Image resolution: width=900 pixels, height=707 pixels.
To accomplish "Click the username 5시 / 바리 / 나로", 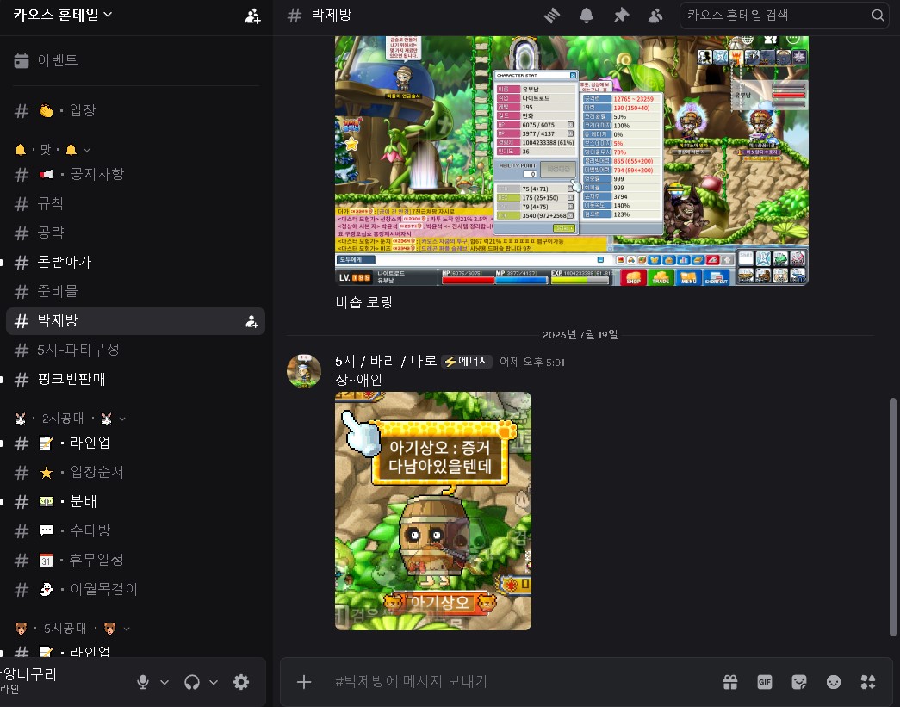I will coord(386,362).
